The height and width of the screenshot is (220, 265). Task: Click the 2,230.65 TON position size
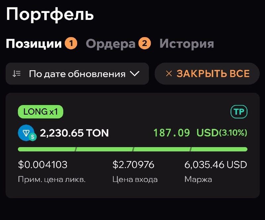[74, 133]
